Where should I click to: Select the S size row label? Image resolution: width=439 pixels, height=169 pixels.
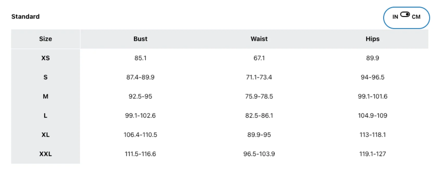[x=46, y=77]
